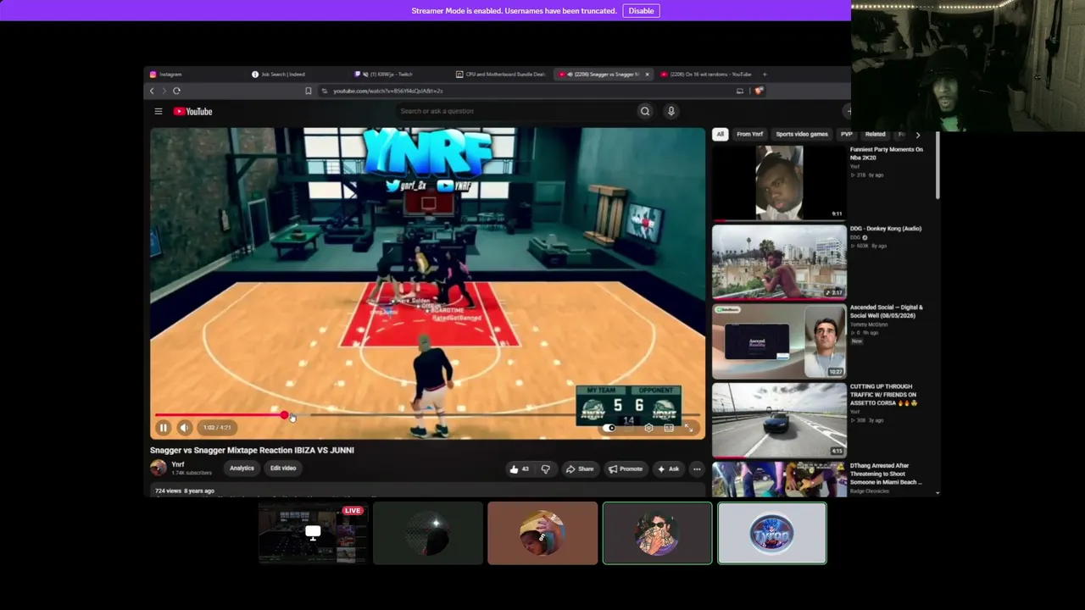
Task: Mute the video volume
Action: click(x=184, y=428)
